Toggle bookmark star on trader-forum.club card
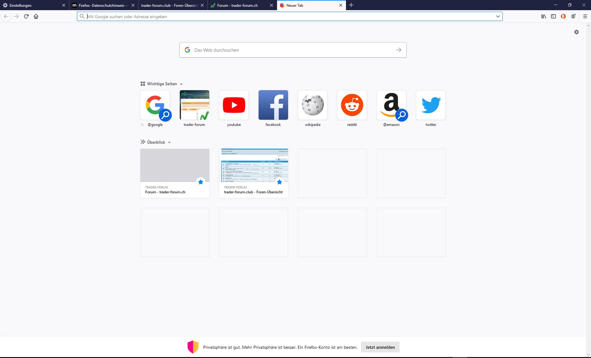This screenshot has width=591, height=358. [279, 182]
